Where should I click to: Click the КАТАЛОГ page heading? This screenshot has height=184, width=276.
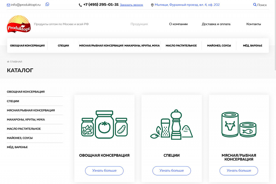click(20, 70)
